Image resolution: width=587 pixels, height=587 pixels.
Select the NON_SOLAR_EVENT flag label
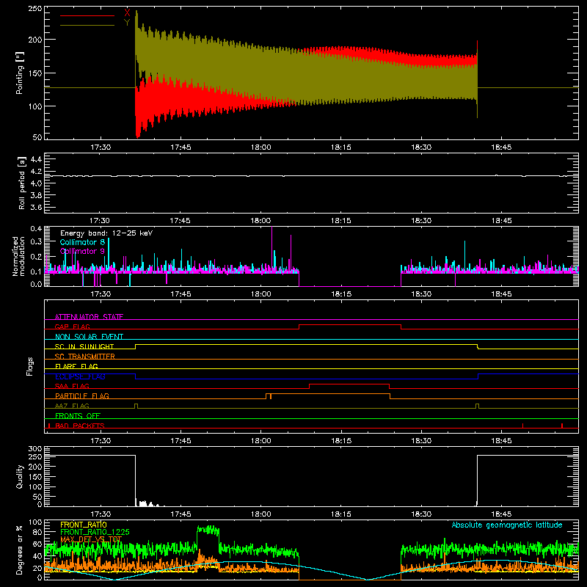[89, 337]
